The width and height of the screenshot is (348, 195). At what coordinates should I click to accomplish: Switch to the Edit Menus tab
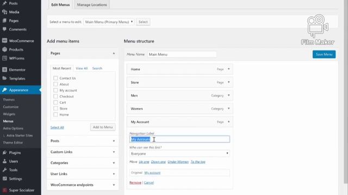[x=60, y=5]
